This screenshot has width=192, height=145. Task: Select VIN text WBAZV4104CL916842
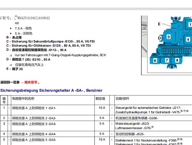point(33,18)
